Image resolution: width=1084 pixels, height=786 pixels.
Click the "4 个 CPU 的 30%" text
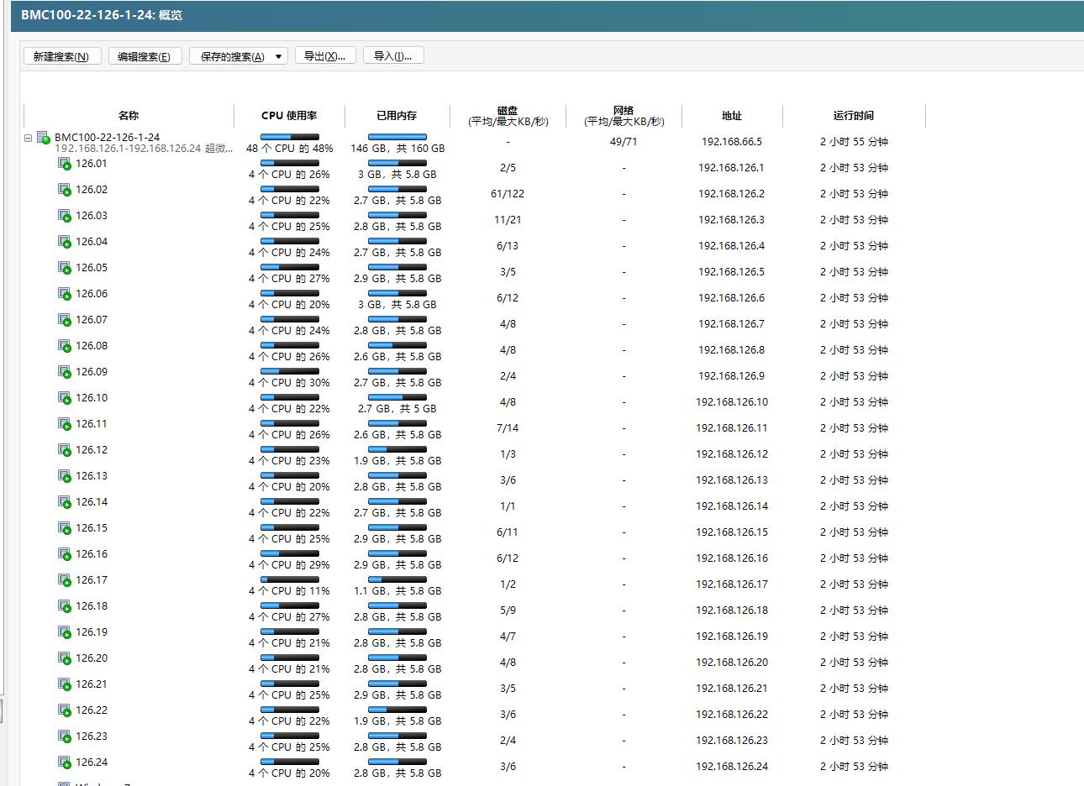[290, 383]
